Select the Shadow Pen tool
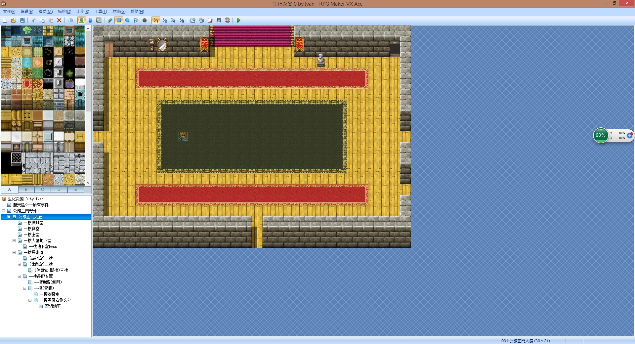Image resolution: width=635 pixels, height=344 pixels. point(145,20)
